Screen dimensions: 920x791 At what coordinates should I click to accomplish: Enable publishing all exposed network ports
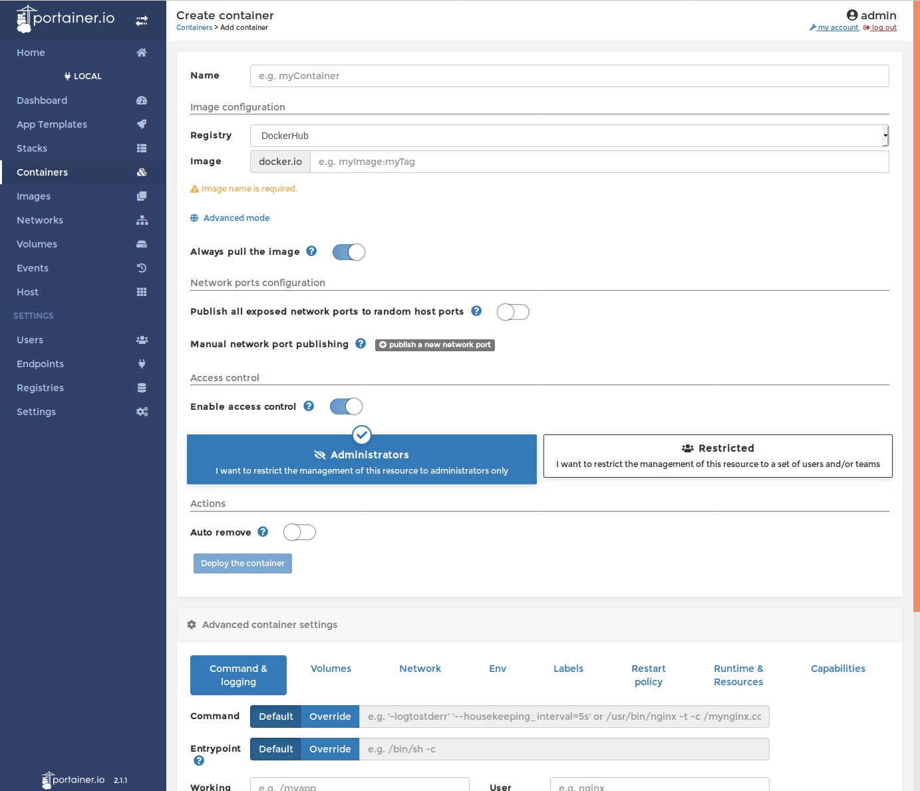(512, 311)
